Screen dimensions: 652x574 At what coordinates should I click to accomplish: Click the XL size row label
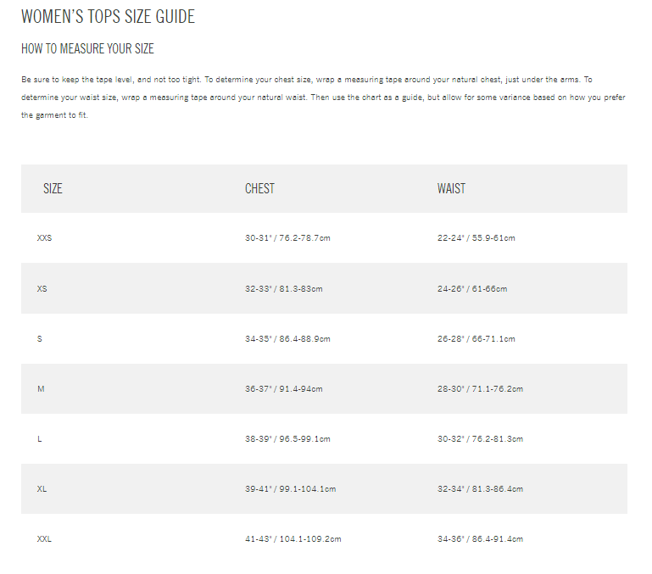[42, 489]
